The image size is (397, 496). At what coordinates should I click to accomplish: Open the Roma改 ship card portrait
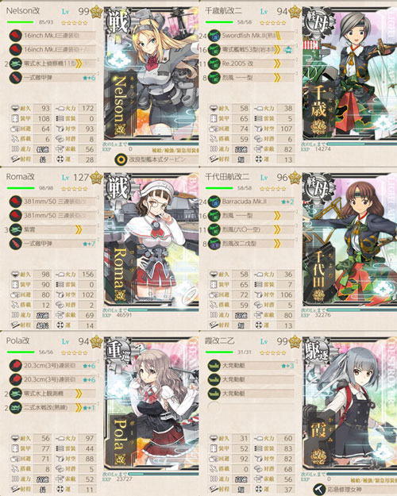(x=152, y=240)
